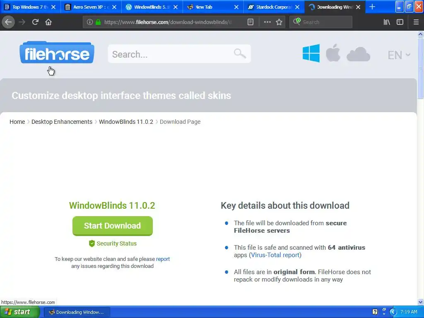Screen dimensions: 424x318
Task: Expand hidden tray icons arrow
Action: (x=393, y=312)
